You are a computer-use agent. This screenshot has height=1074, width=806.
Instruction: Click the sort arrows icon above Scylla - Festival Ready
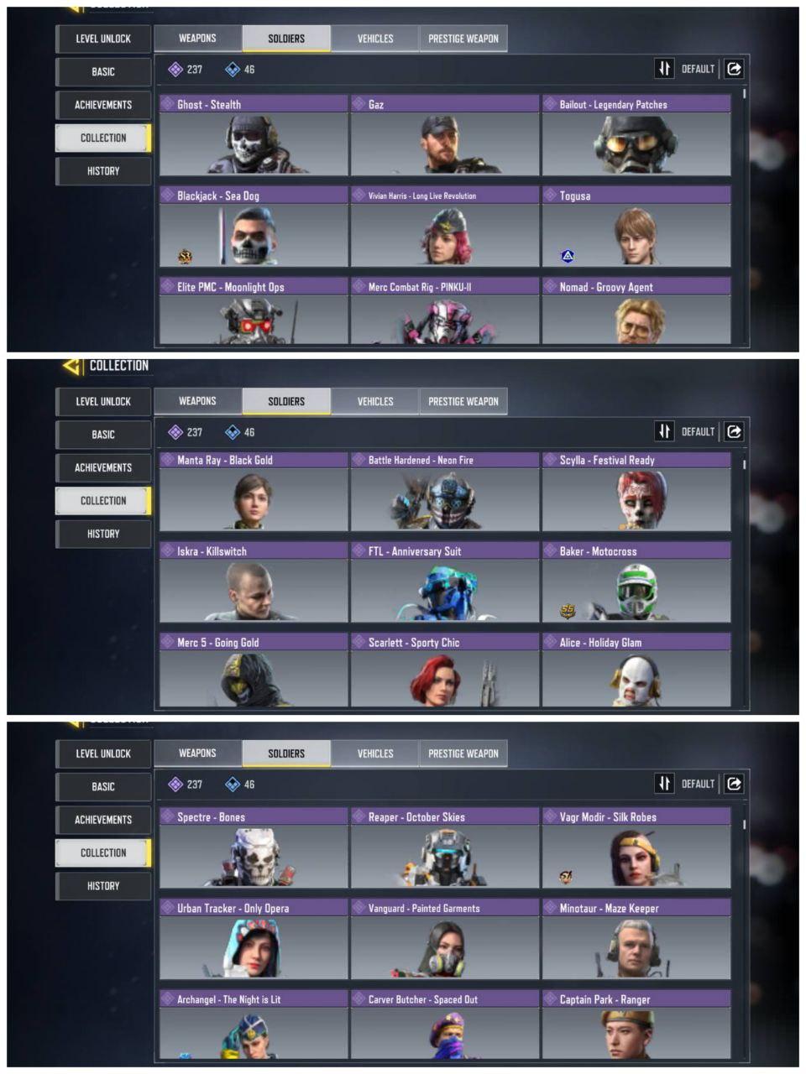[664, 431]
